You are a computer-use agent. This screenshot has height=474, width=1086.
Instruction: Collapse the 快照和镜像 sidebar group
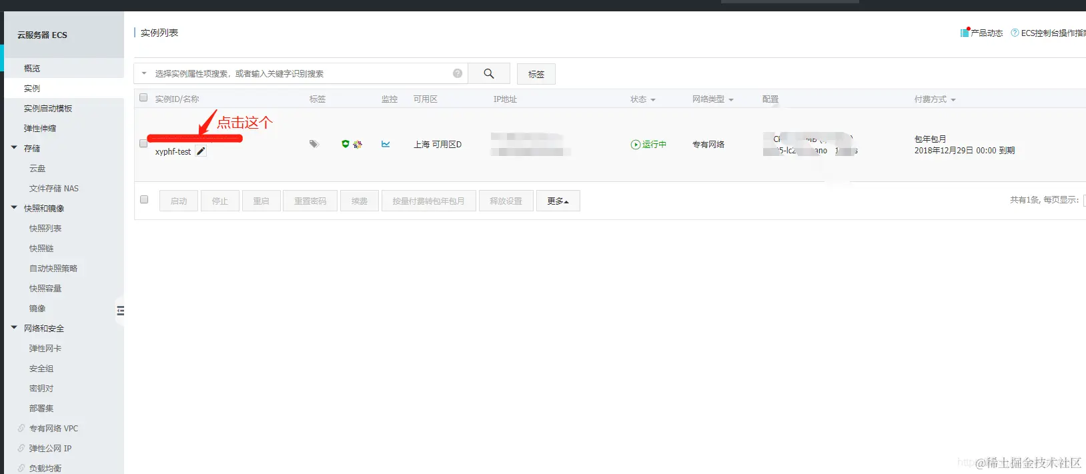coord(14,208)
